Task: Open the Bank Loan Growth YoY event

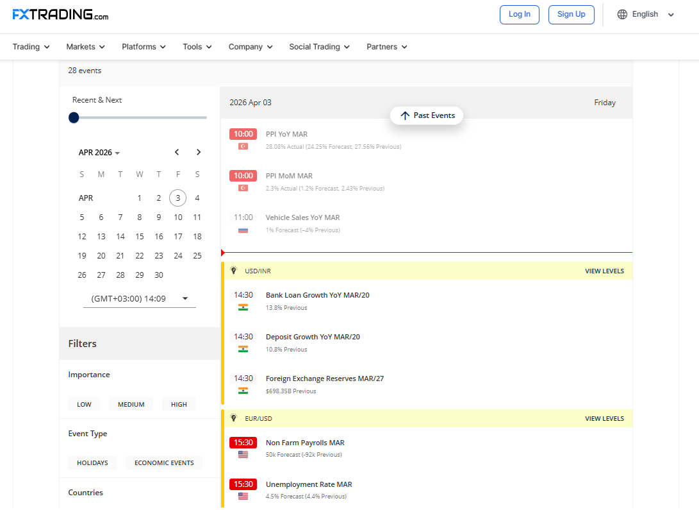Action: pyautogui.click(x=317, y=295)
